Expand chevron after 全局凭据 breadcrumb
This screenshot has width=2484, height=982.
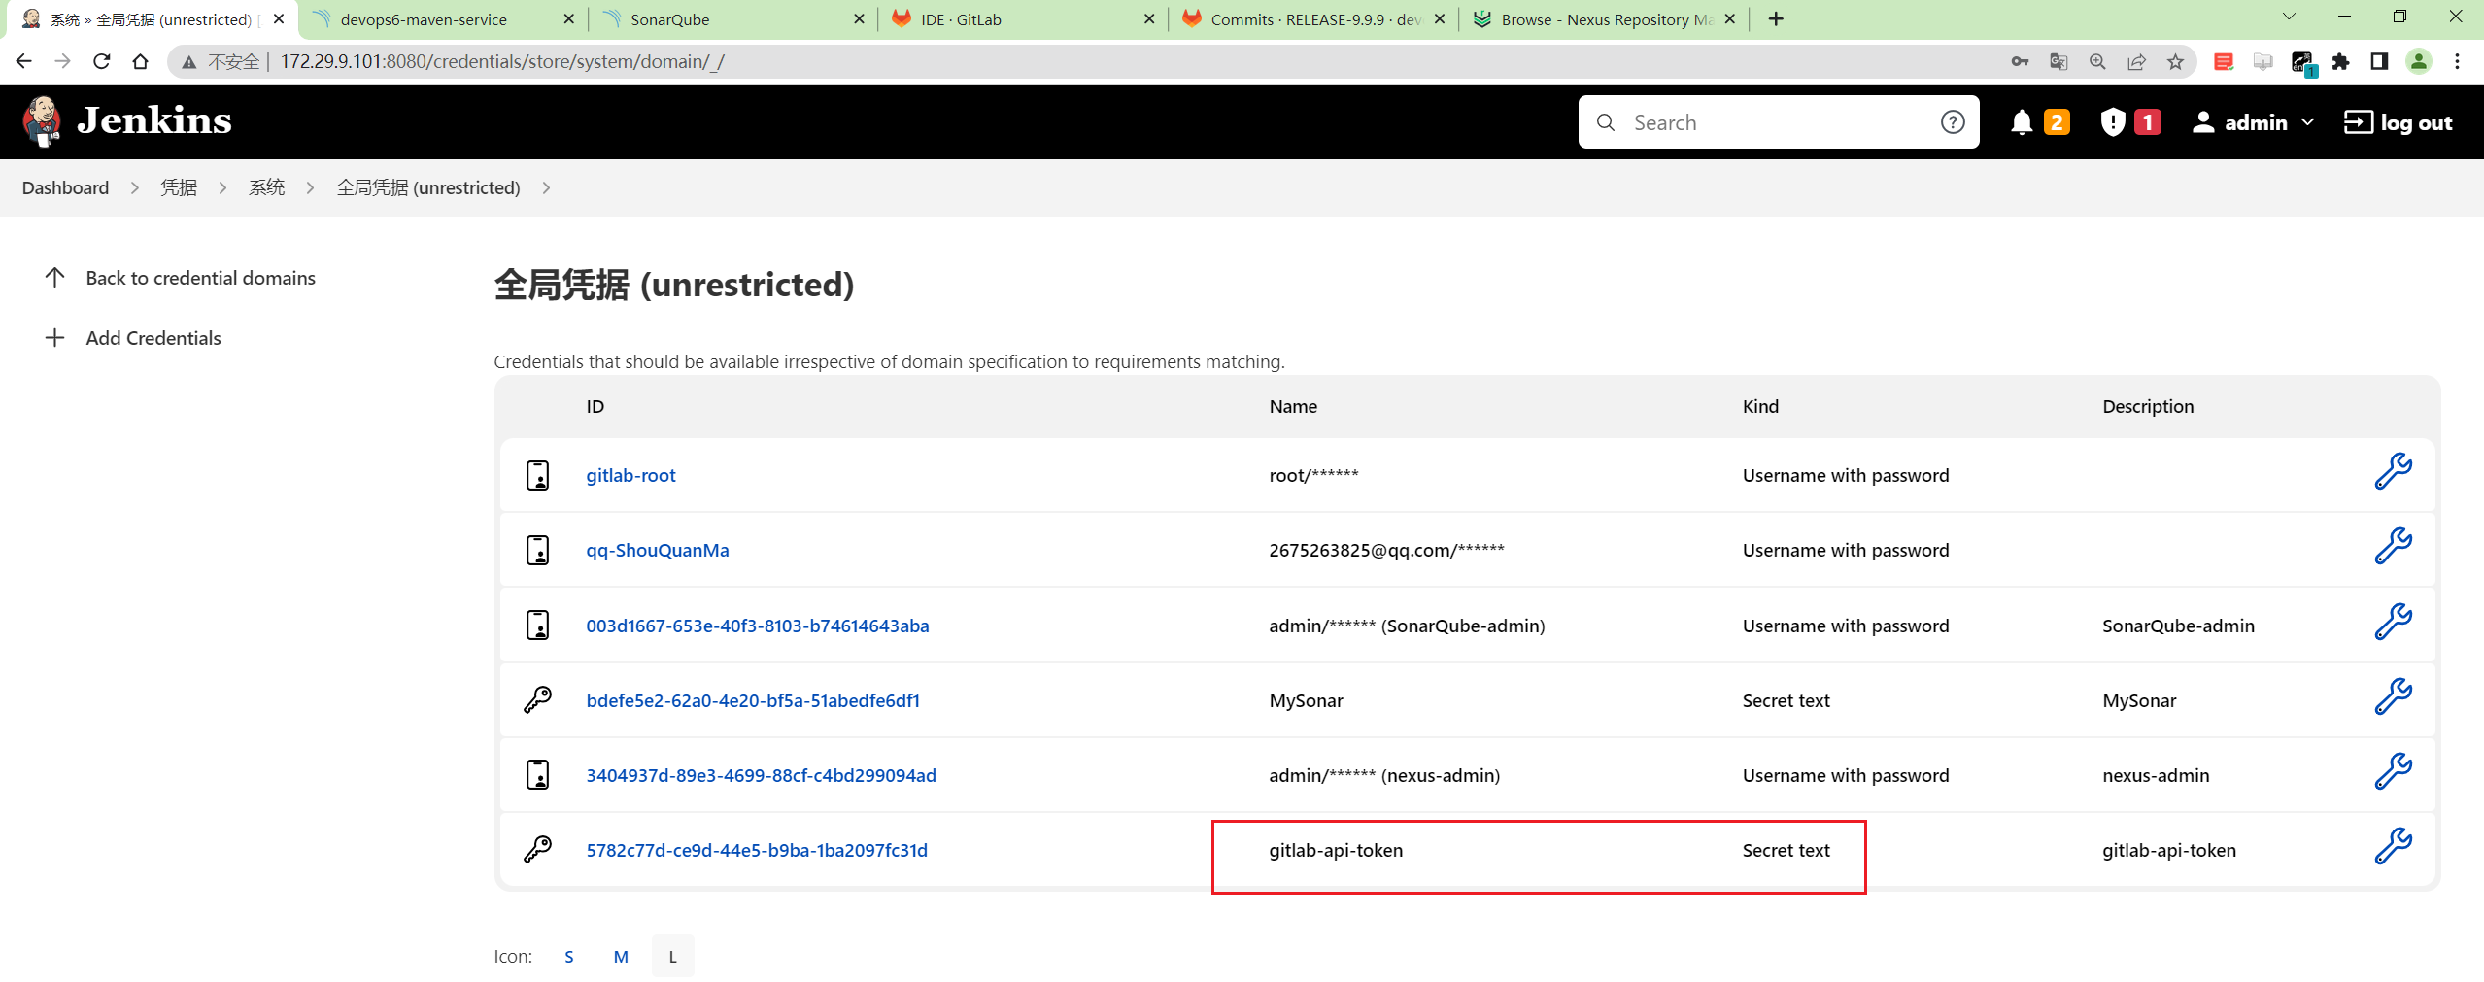point(547,188)
